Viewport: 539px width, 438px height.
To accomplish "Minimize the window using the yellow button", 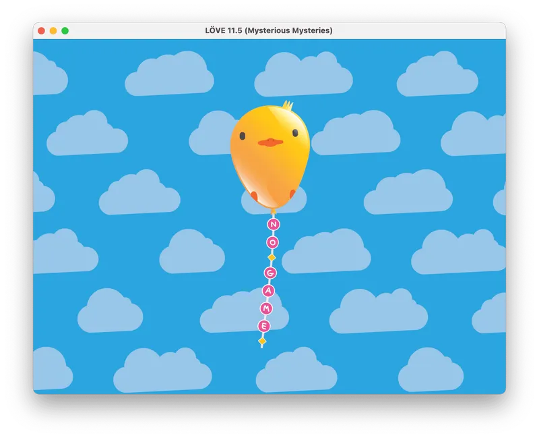I will (x=53, y=30).
